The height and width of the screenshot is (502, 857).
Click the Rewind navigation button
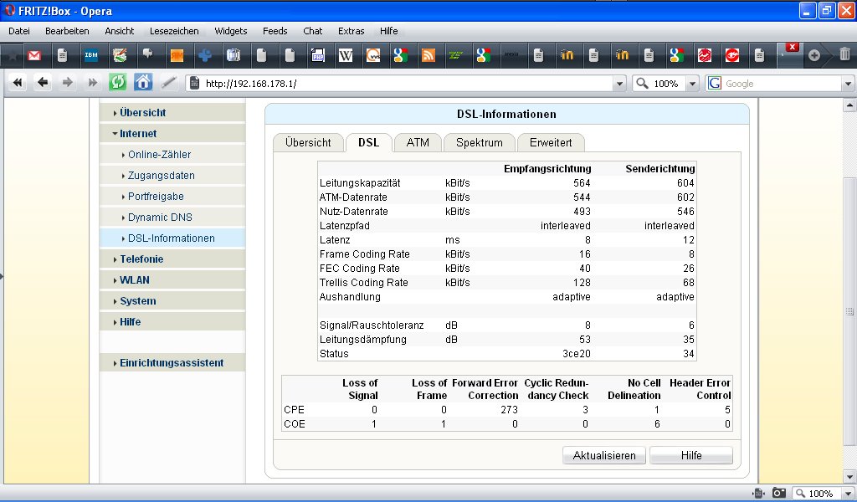pos(18,83)
